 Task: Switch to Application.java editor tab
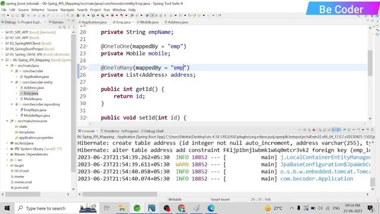click(94, 22)
